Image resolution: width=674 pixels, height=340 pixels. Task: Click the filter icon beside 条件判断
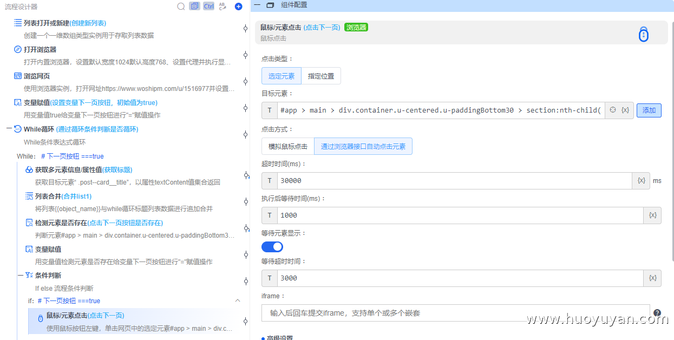(x=29, y=276)
